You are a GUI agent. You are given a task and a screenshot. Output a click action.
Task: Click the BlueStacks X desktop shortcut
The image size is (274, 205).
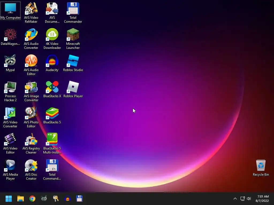[x=52, y=89]
